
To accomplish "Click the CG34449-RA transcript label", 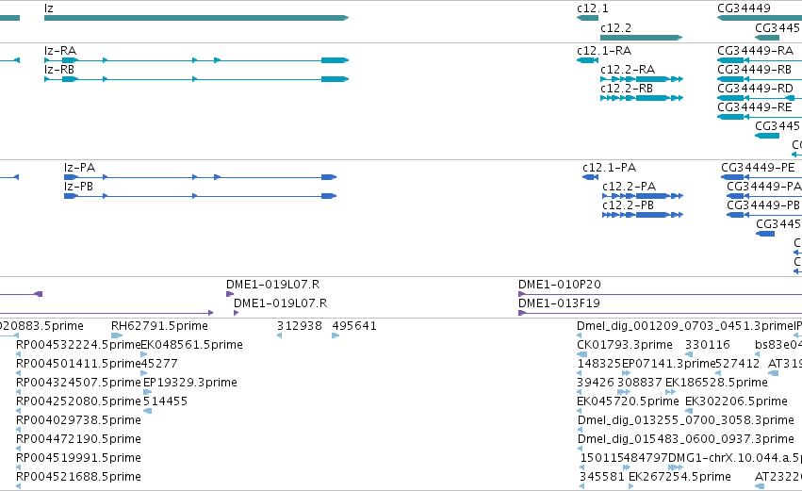I will point(756,51).
